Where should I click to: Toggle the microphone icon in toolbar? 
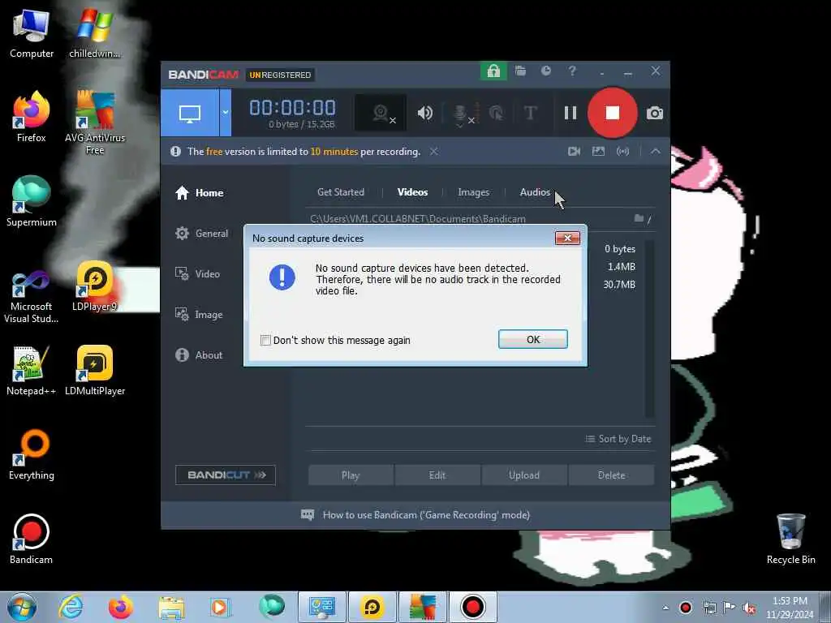461,113
